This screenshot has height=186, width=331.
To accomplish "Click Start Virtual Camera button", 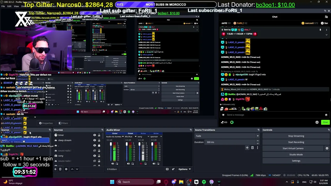I will tap(293, 148).
